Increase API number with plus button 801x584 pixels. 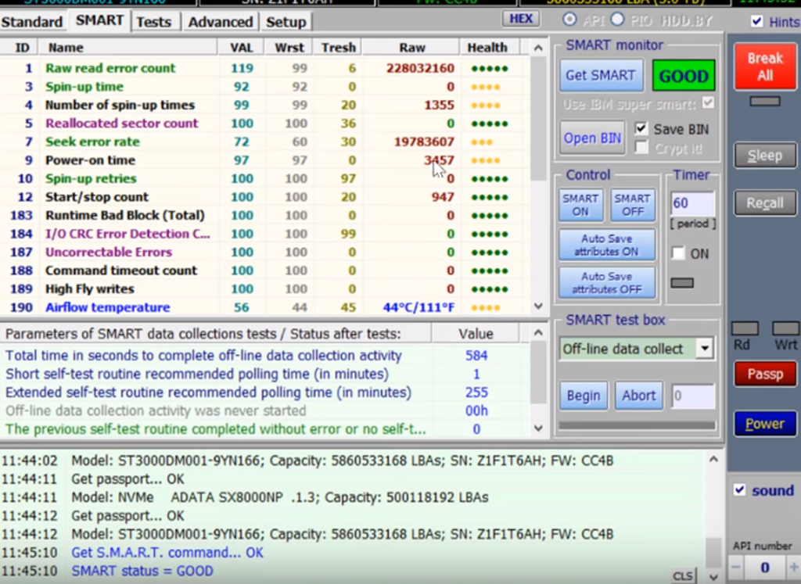coord(793,567)
